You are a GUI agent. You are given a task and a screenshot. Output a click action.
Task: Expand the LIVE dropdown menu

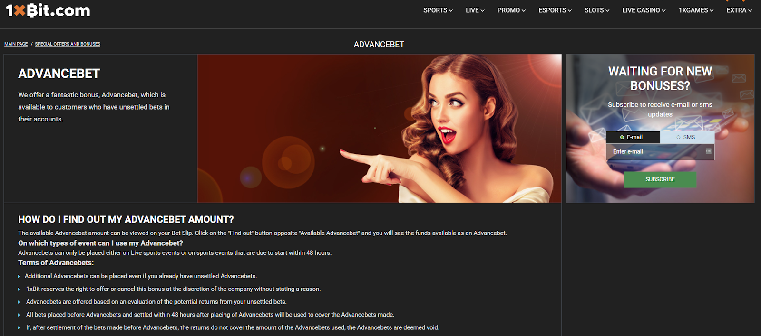coord(475,10)
